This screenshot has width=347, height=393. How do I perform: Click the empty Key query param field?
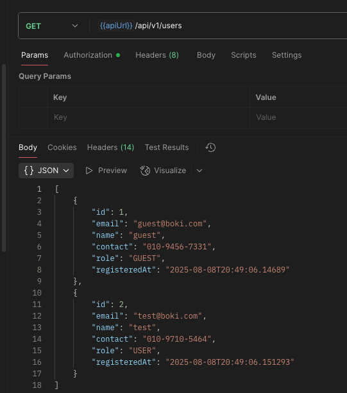(x=149, y=117)
